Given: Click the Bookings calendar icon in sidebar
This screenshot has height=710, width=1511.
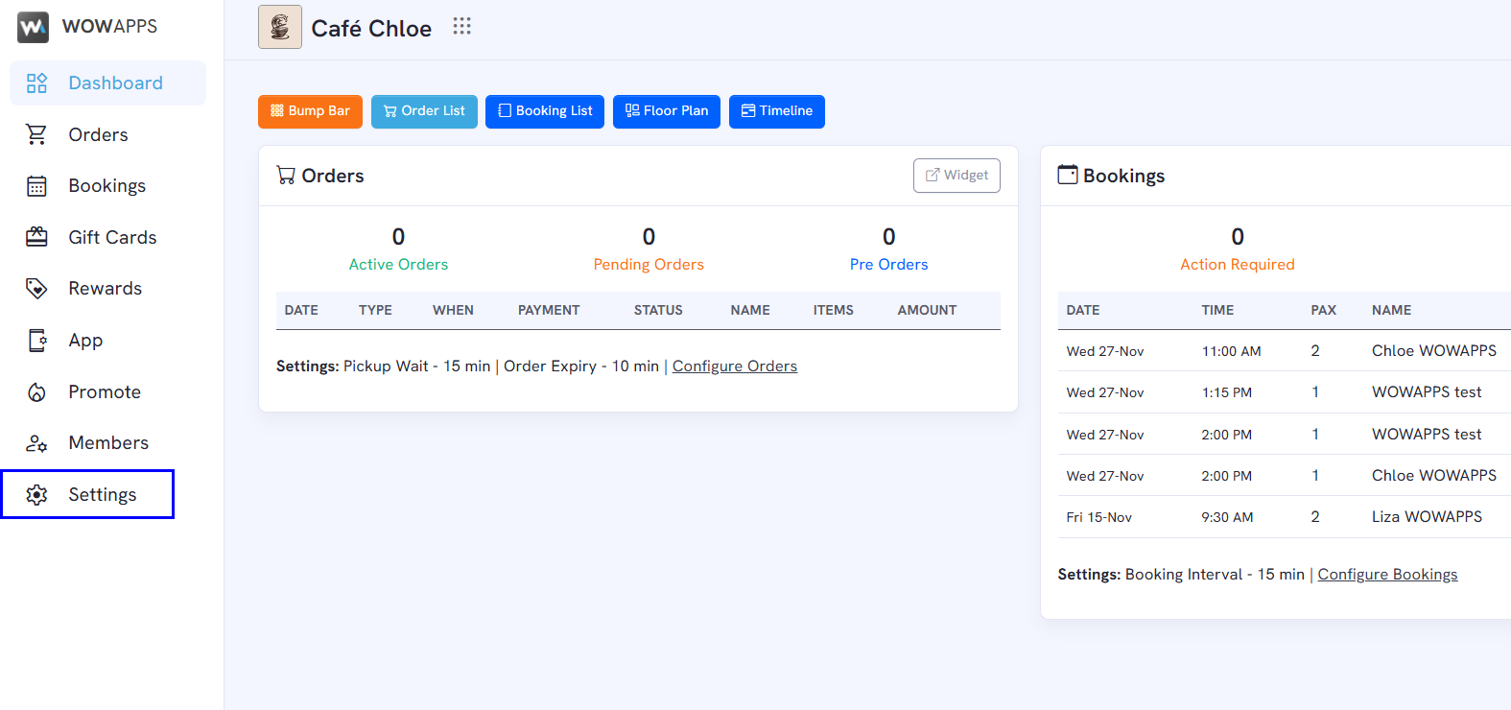Looking at the screenshot, I should click(x=36, y=186).
